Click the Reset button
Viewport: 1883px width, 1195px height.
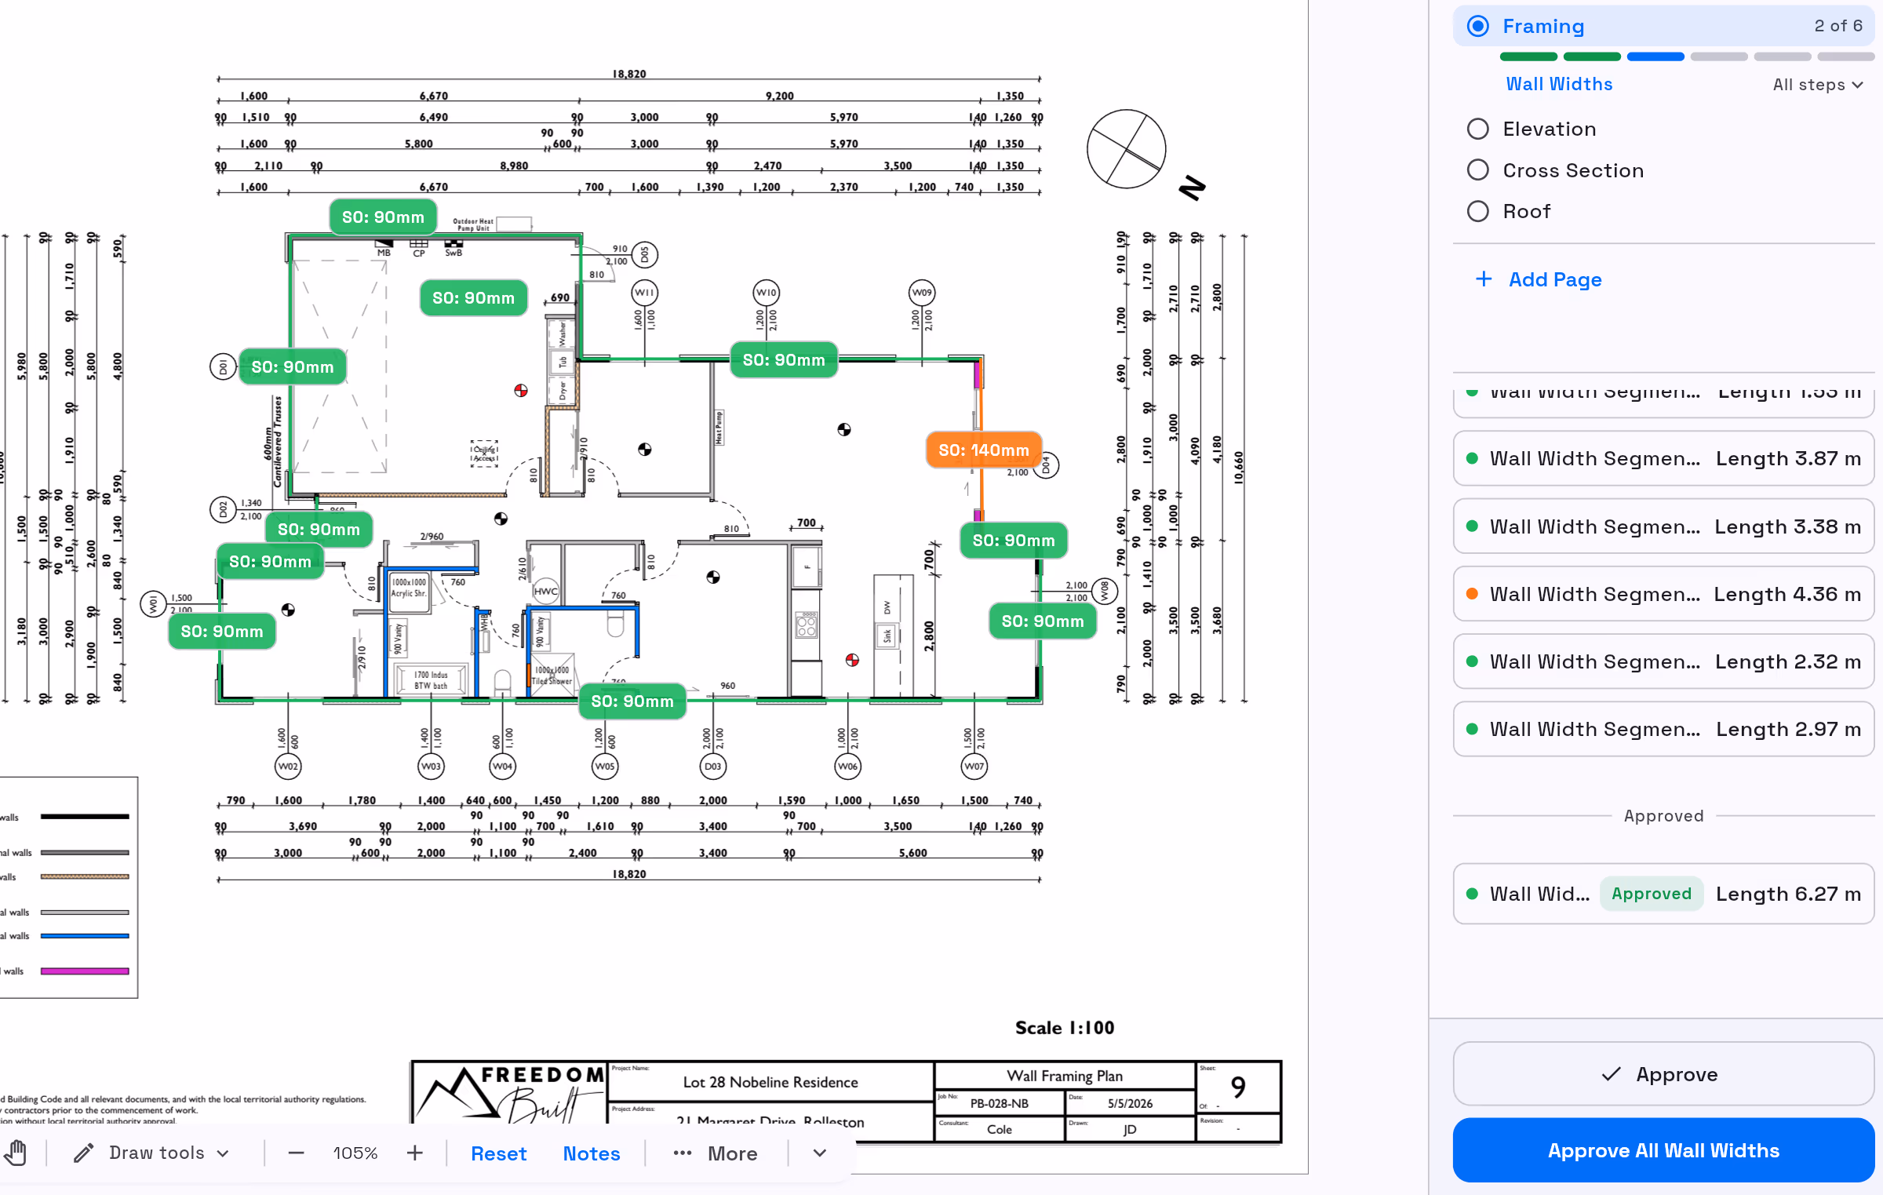[x=499, y=1153]
